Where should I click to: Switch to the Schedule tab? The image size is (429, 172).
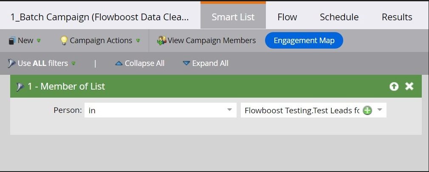point(339,17)
